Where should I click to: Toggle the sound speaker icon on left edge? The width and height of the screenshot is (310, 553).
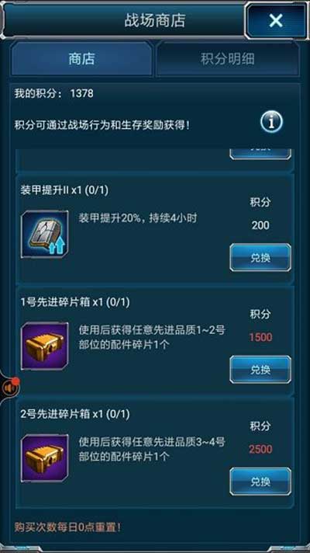point(8,388)
